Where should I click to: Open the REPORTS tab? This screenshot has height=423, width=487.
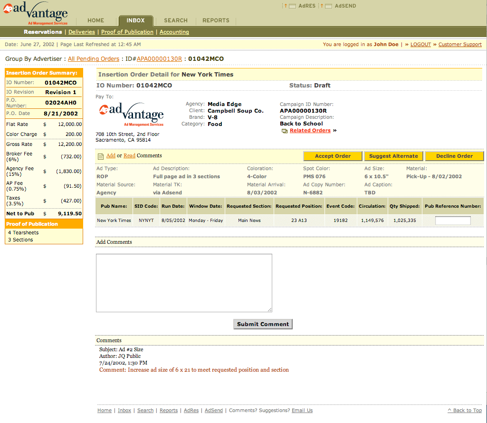click(x=216, y=20)
